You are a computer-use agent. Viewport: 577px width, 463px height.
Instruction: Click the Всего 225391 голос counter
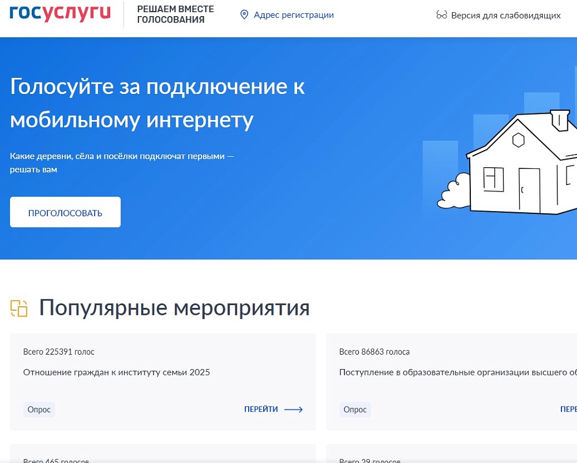click(x=59, y=352)
